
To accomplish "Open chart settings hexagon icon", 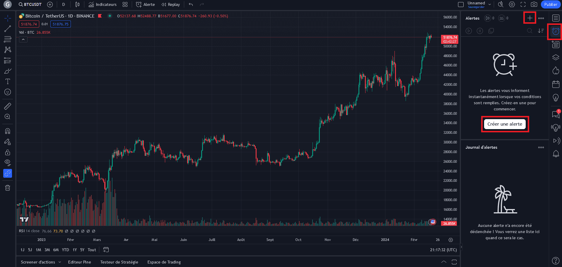I will 512,4.
